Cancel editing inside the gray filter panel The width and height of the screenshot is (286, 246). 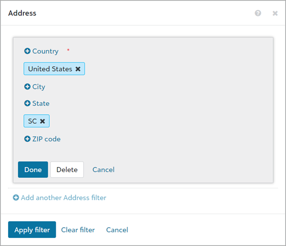(x=103, y=170)
